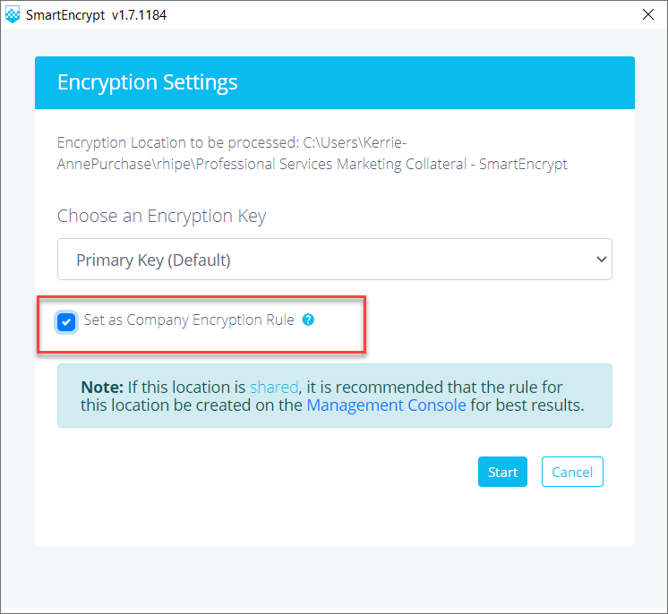668x614 pixels.
Task: Open the Primary Key (Default) dropdown
Action: [x=334, y=260]
